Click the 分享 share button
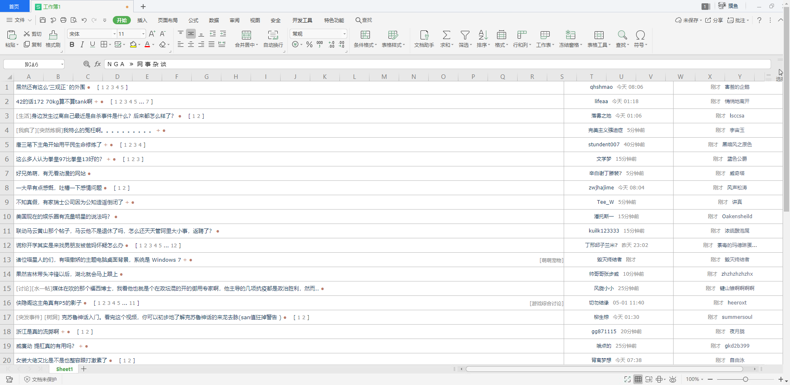Viewport: 790px width, 385px height. [714, 20]
